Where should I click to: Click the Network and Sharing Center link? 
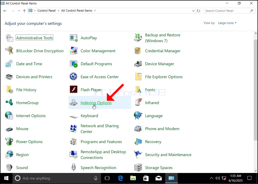(100, 129)
